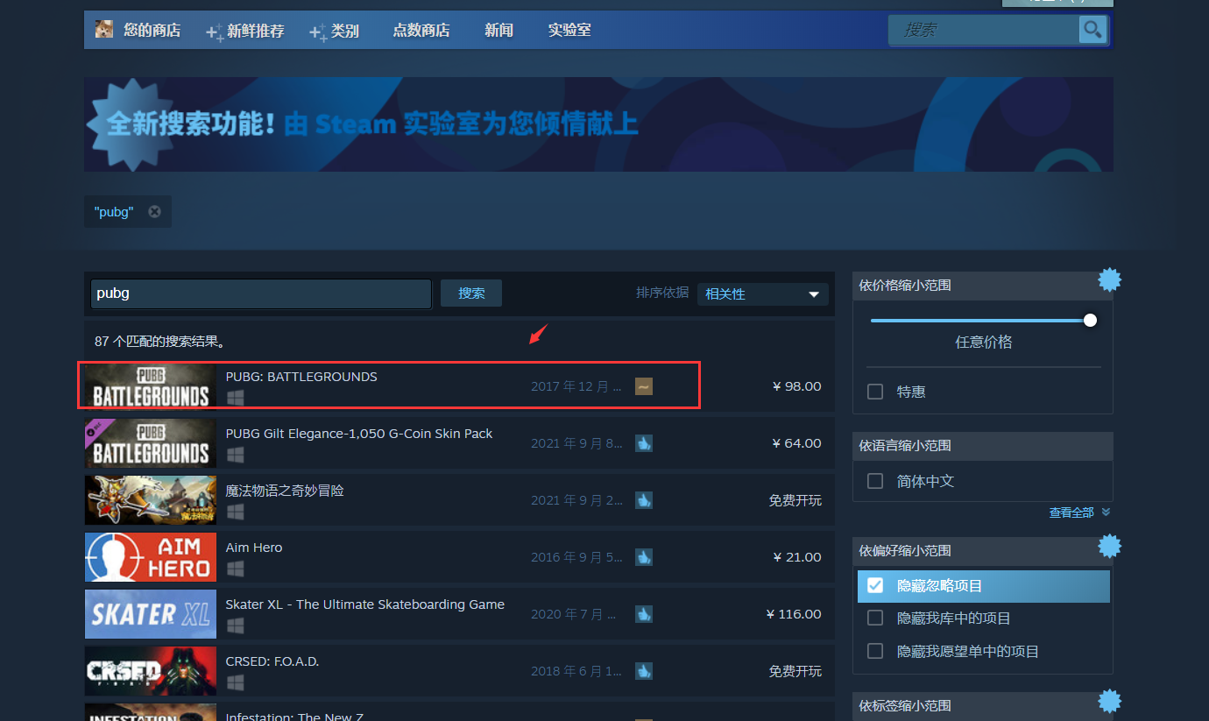
Task: Open the 新闻 tab
Action: point(498,31)
